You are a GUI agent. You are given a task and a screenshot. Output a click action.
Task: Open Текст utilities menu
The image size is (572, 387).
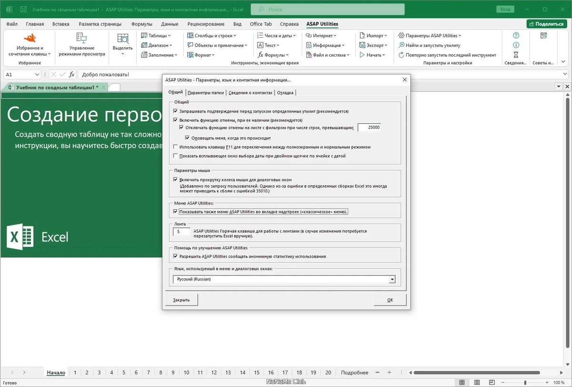[x=268, y=45]
